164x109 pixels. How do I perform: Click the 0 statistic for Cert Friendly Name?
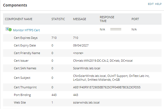(x=52, y=53)
